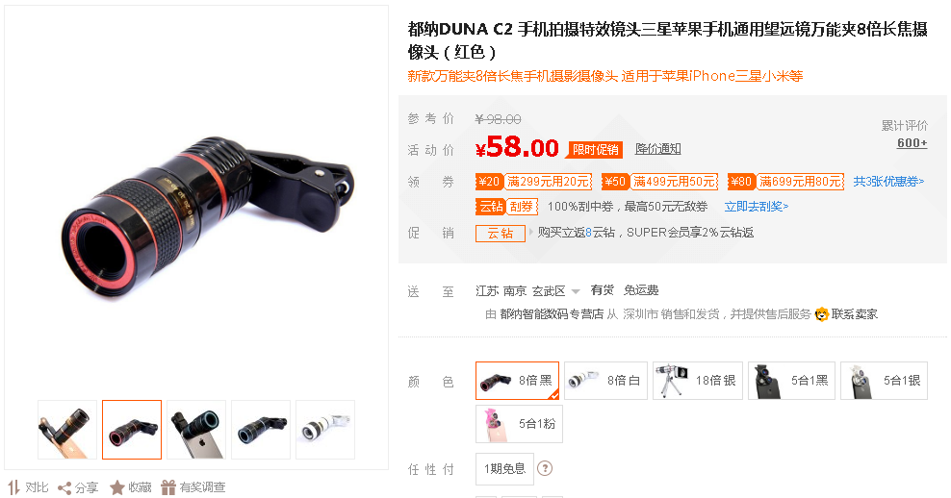Click the 对比 compare icon
Viewport: 951px width, 498px height.
pyautogui.click(x=13, y=487)
